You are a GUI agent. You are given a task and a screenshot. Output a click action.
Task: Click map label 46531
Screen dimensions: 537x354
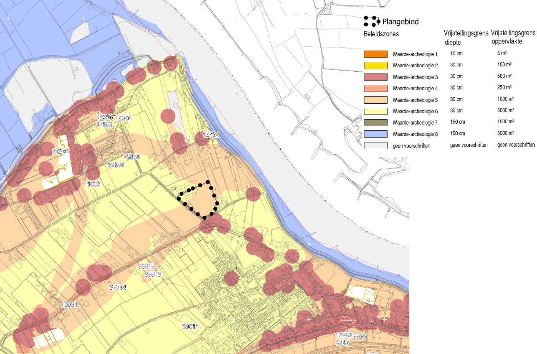[69, 305]
